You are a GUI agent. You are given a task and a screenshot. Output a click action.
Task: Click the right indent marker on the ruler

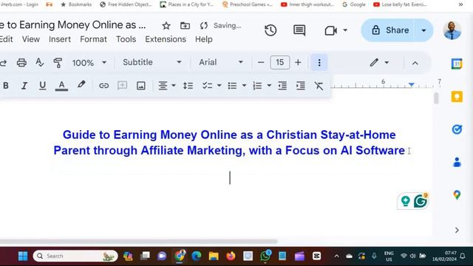point(412,85)
